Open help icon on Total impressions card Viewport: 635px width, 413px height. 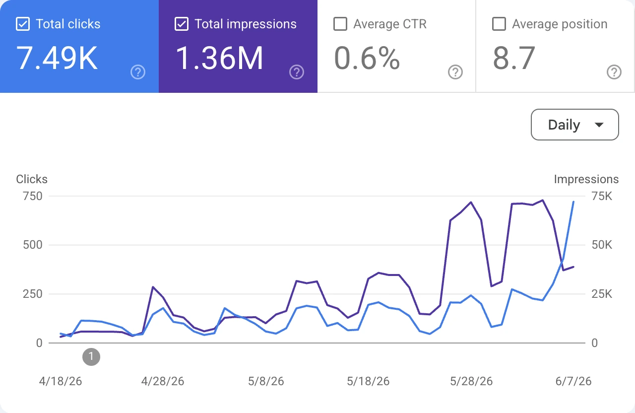pyautogui.click(x=297, y=72)
